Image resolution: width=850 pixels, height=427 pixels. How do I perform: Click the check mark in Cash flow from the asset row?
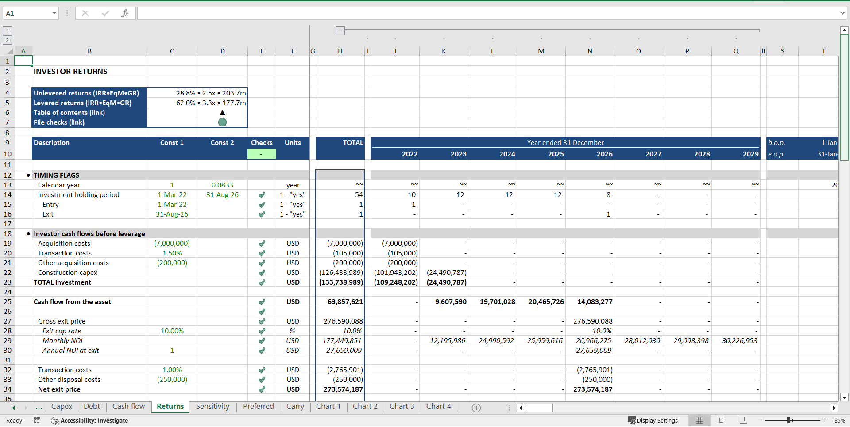[x=262, y=302]
